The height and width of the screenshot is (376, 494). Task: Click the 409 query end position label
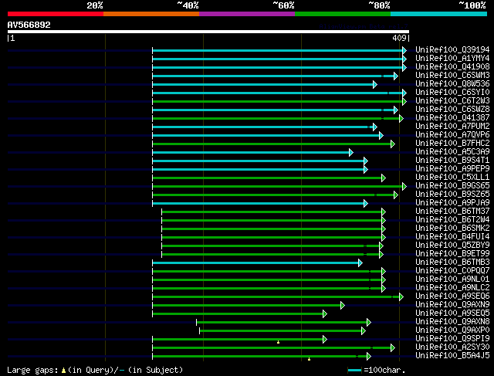[x=399, y=38]
